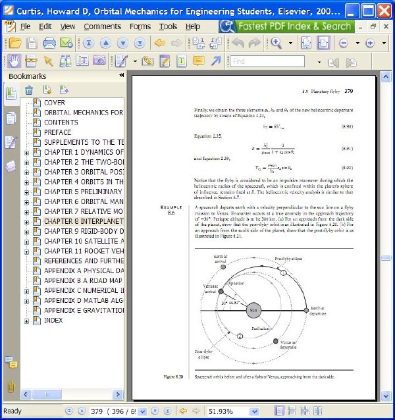
Task: Go to next page toolbar button
Action: coord(122,43)
